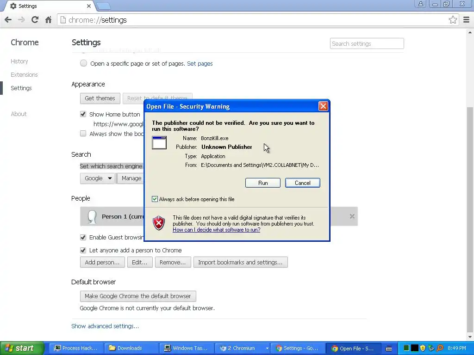Image resolution: width=474 pixels, height=355 pixels.
Task: Click the Manage search engines button
Action: pyautogui.click(x=131, y=178)
